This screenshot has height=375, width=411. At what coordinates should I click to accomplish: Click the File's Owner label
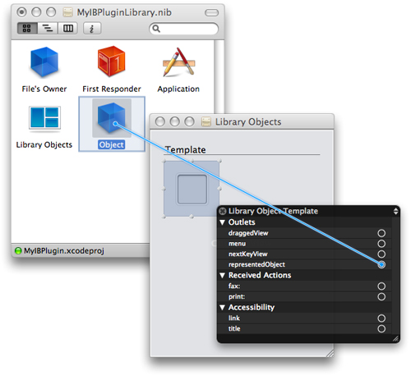pyautogui.click(x=44, y=89)
